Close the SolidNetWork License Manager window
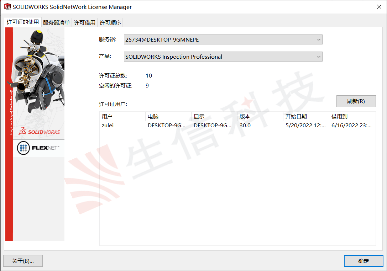387x271 pixels. pos(379,7)
